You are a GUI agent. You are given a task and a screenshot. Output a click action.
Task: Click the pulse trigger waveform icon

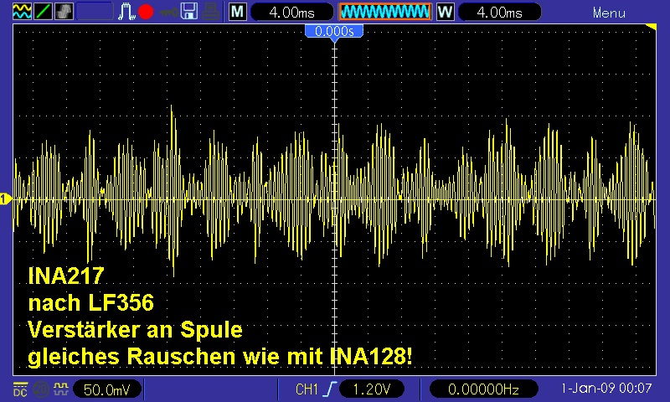coord(126,12)
